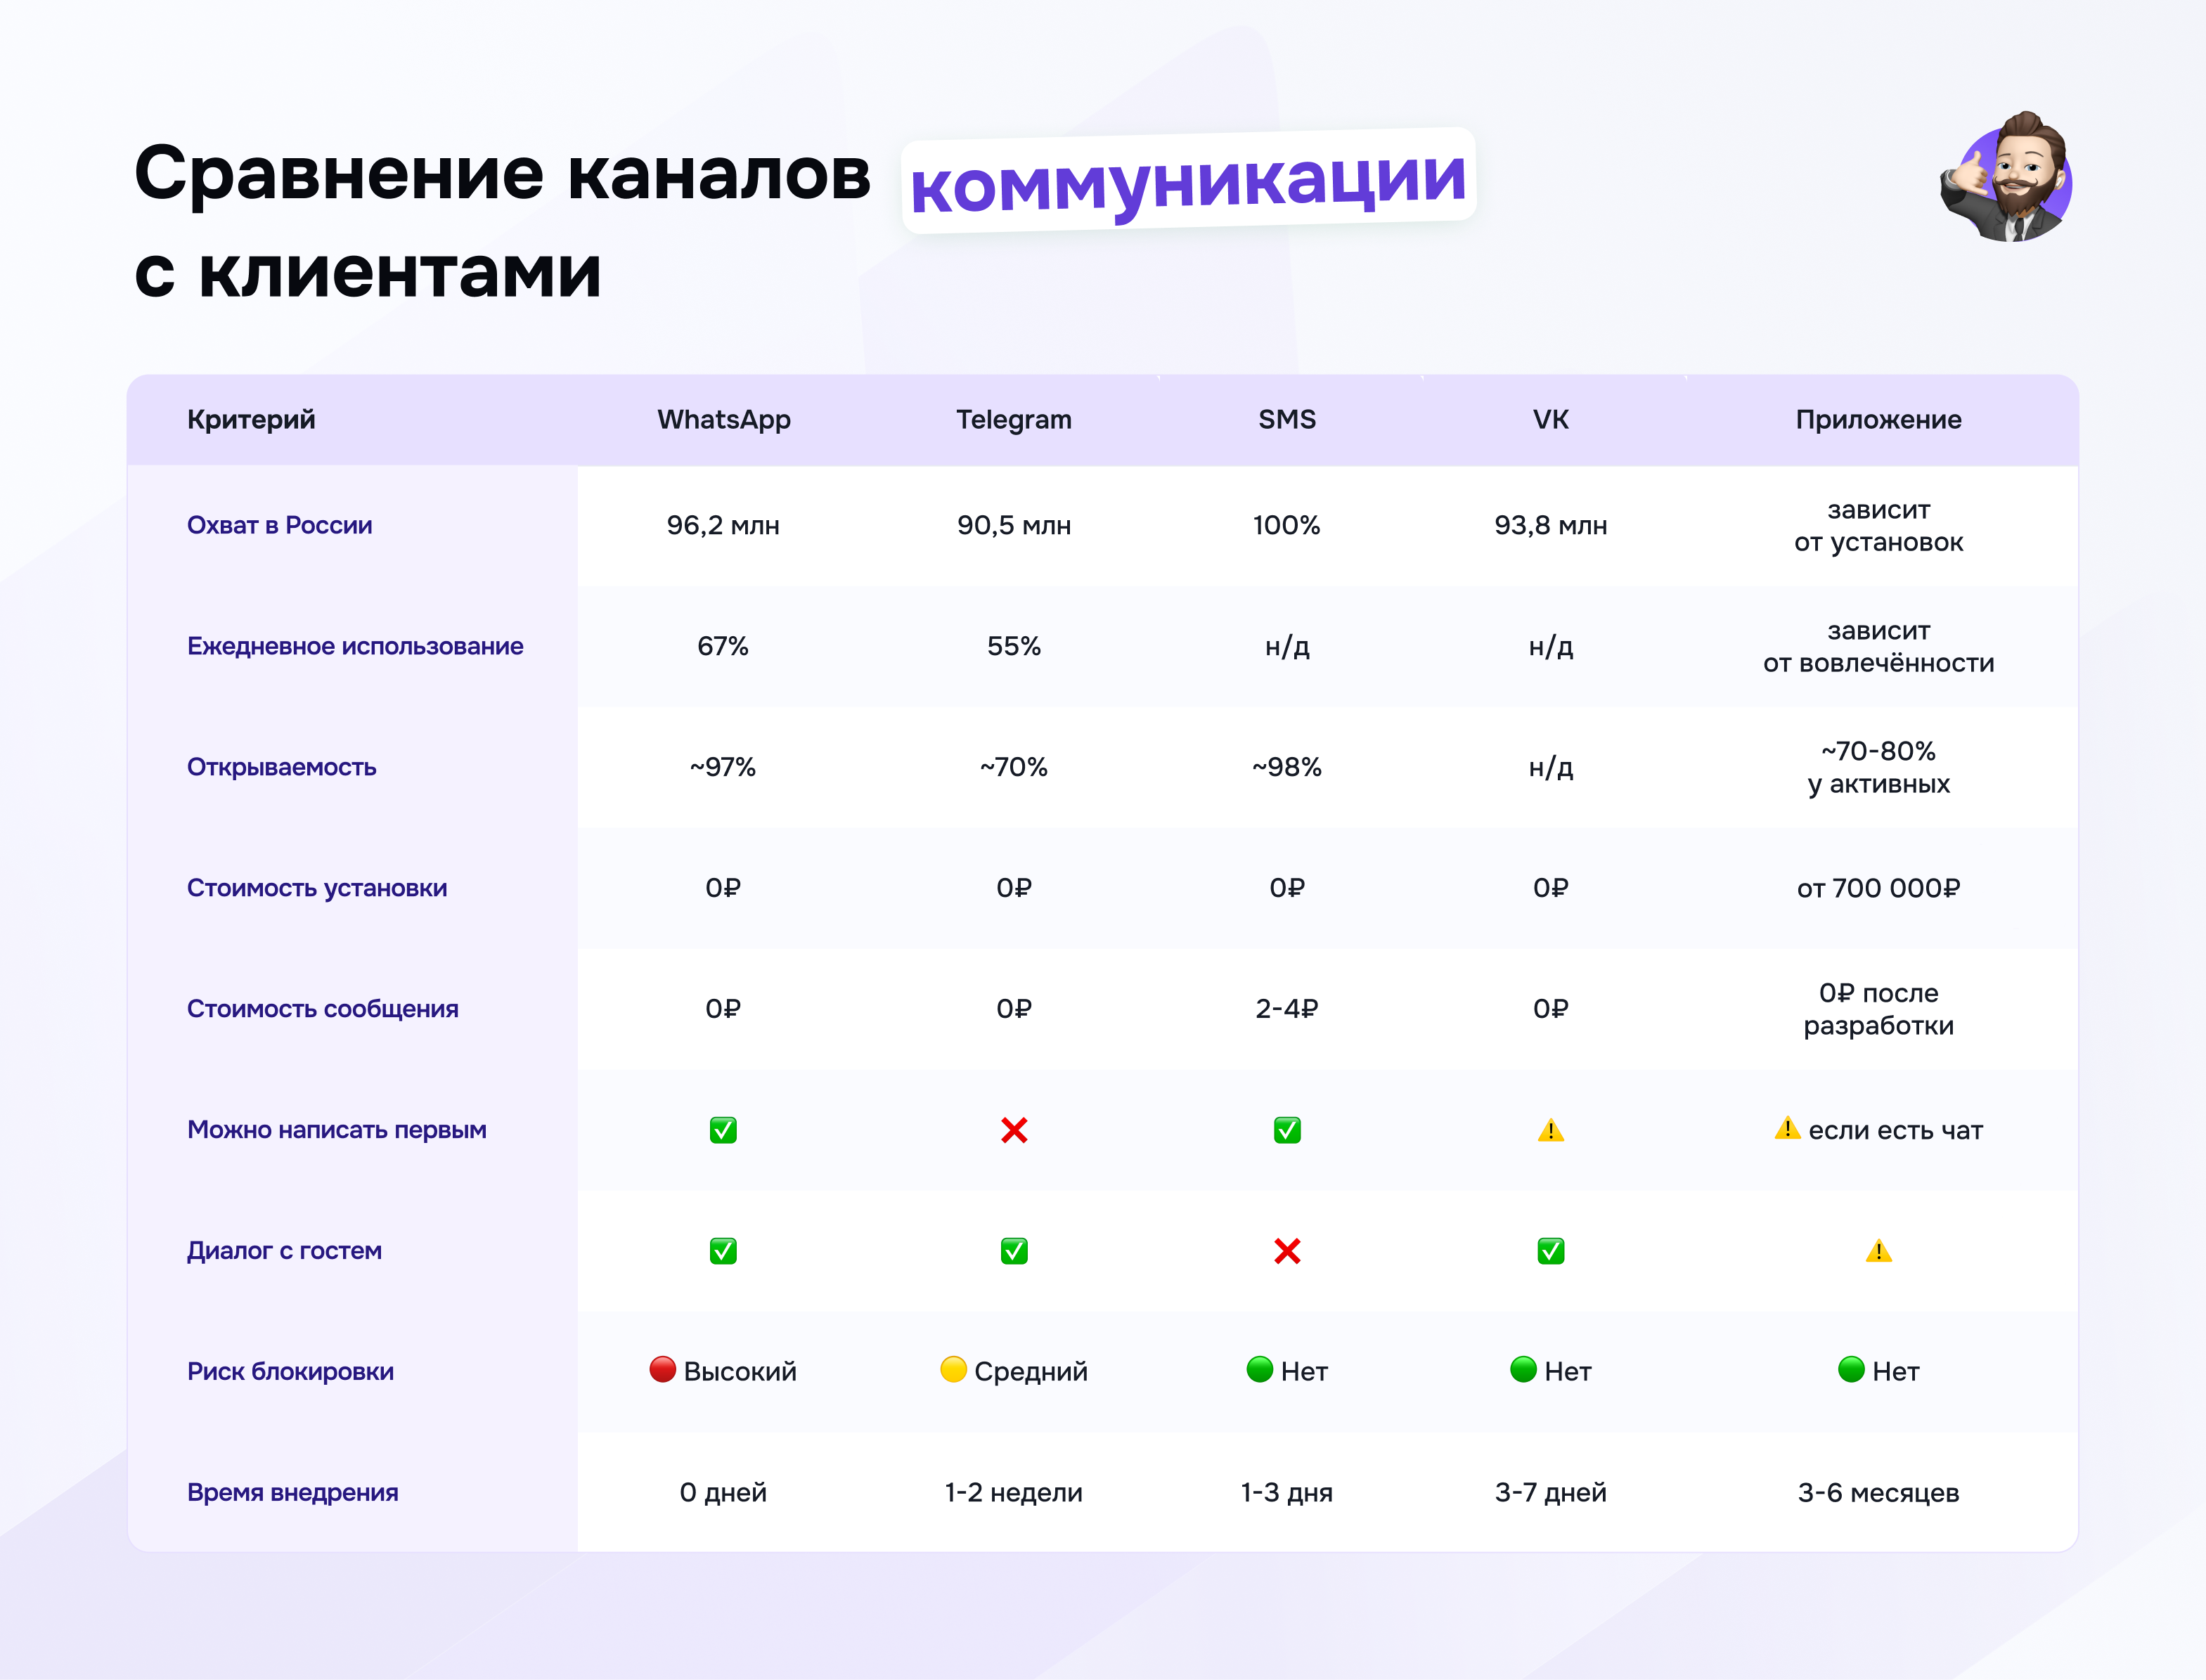Click the Telegram column header
The width and height of the screenshot is (2206, 1680).
pyautogui.click(x=1013, y=419)
